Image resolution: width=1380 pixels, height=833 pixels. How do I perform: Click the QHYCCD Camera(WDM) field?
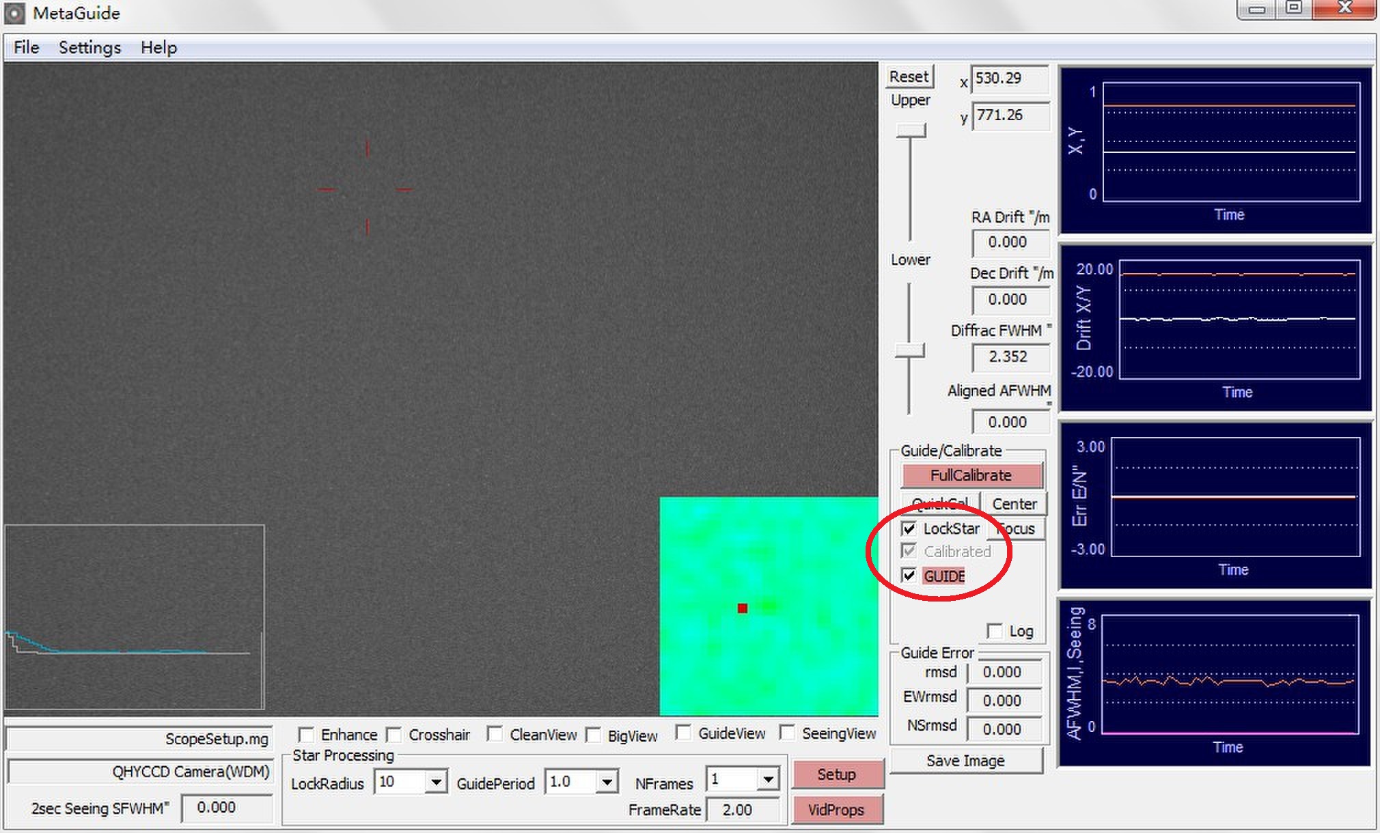[139, 772]
